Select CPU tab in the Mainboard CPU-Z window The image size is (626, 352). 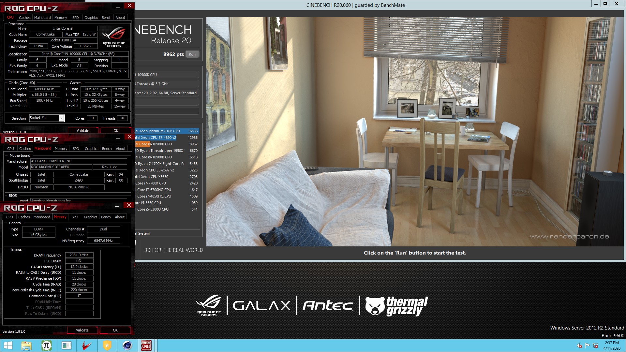coord(11,149)
